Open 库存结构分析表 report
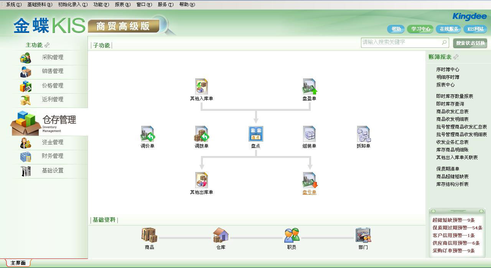 pos(452,184)
